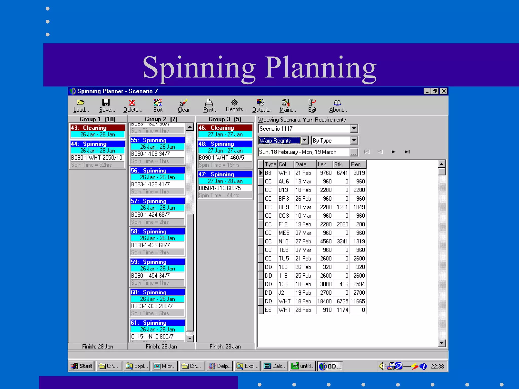Click requirements table scroll down arrow
519x389 pixels.
click(x=442, y=343)
